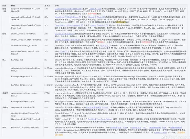Click 对话 category cell beside Qwen2.5-7B-Instruct
190x139 pixels.
[4, 34]
